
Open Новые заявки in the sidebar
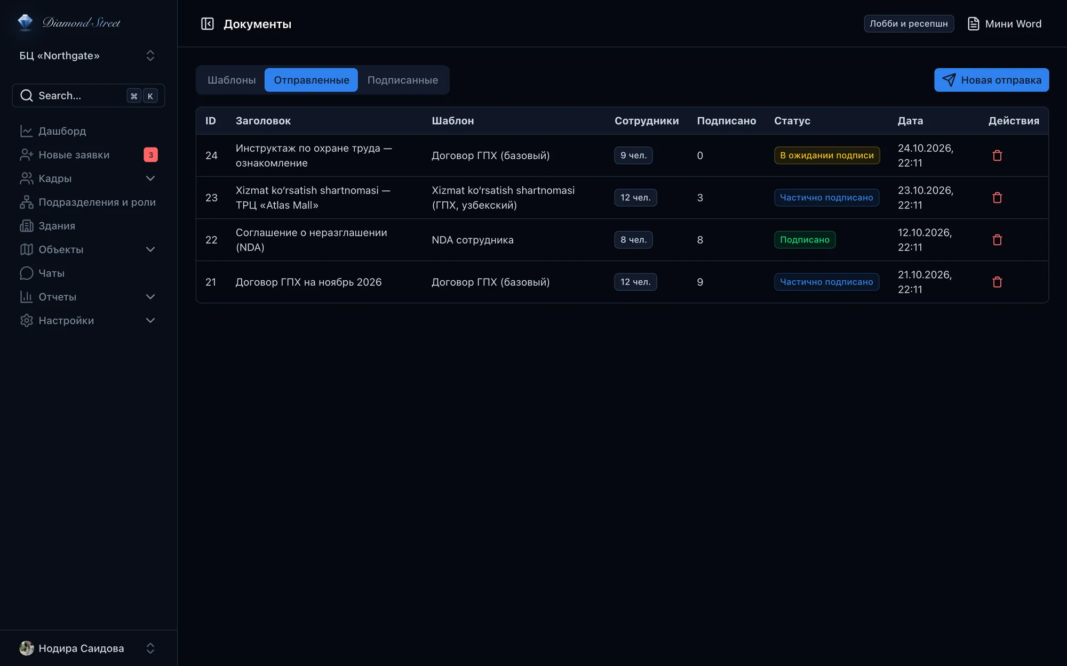[89, 155]
